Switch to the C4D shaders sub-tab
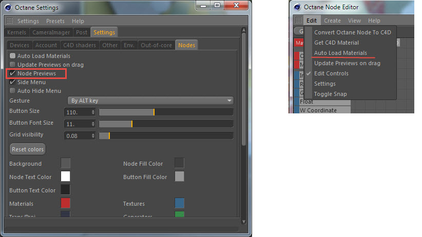Viewport: 422px width, 237px height. 80,45
